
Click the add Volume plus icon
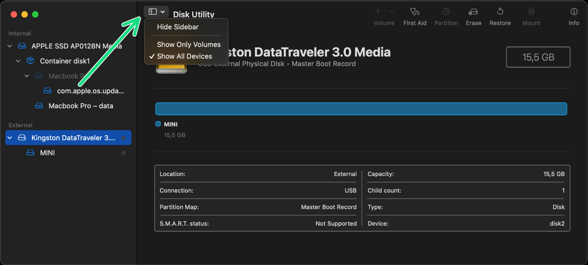coord(377,12)
